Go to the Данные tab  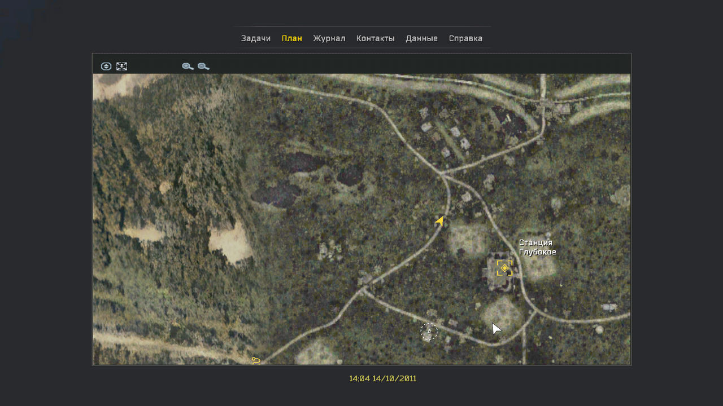421,38
